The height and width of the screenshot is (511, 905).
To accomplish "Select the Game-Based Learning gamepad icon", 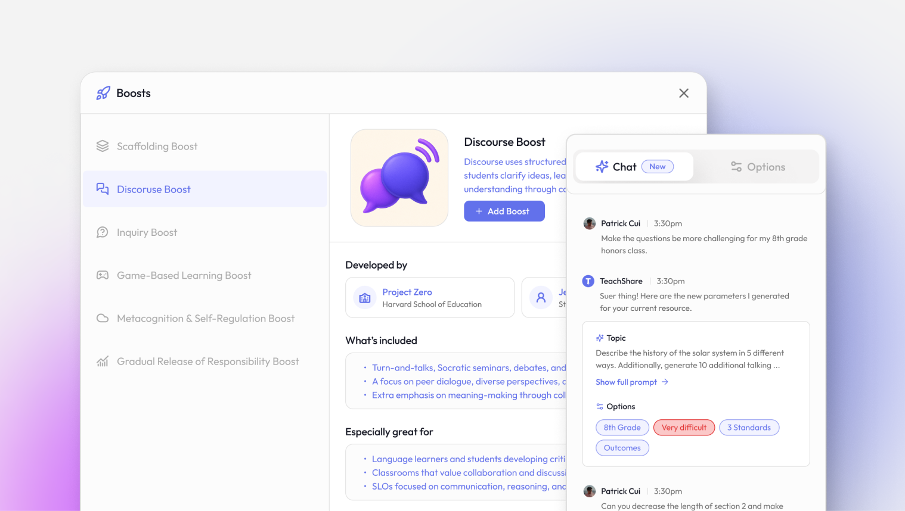I will click(103, 275).
